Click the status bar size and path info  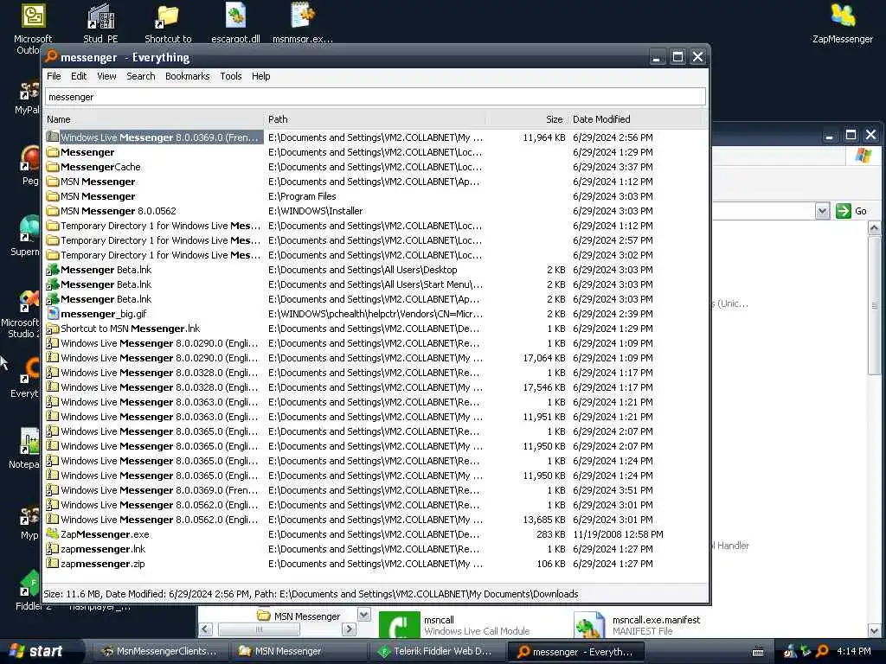[311, 594]
